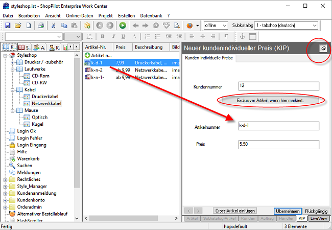This screenshot has height=230, width=332.
Task: Click the Print icon
Action: pyautogui.click(x=41, y=26)
